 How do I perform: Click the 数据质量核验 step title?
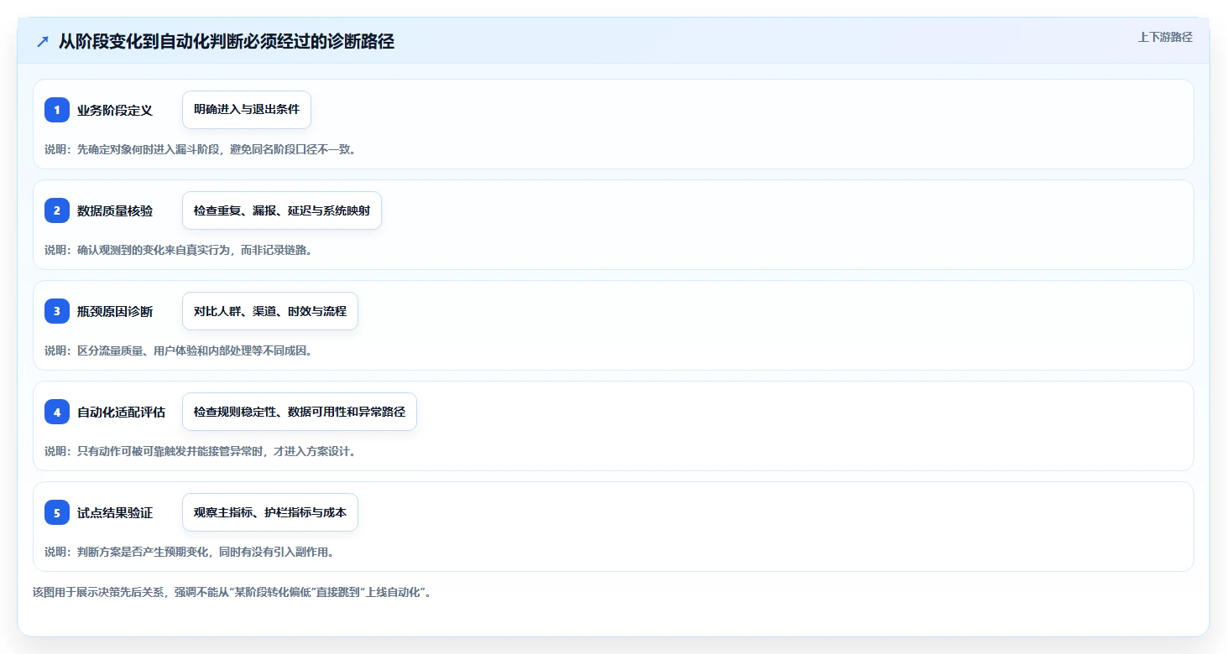[x=115, y=210]
